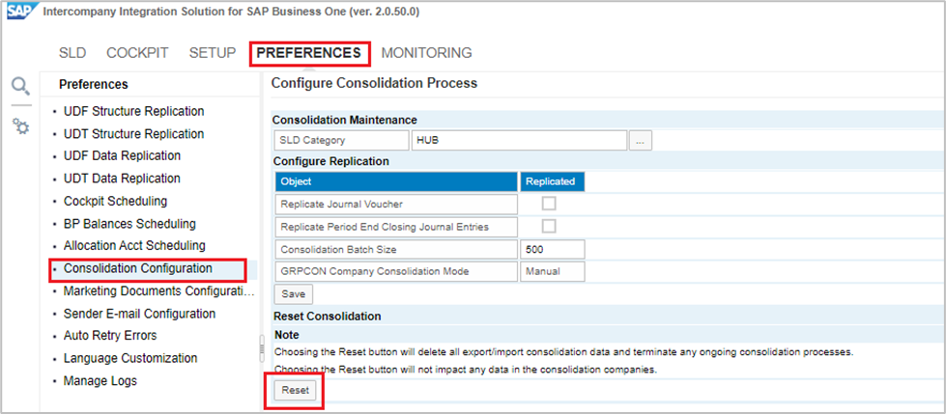Screen dimensions: 946x414
Task: Click the panel splitter handle
Action: coord(260,345)
